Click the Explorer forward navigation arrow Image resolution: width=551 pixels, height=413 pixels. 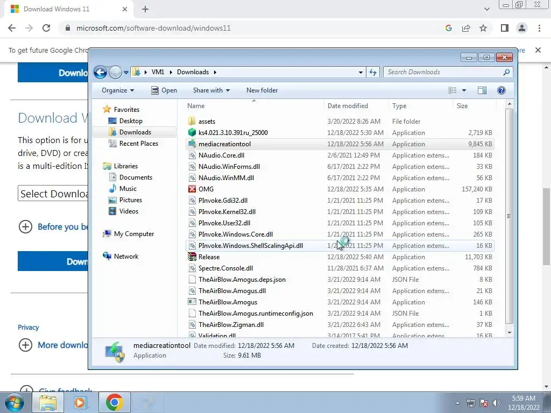[x=115, y=73]
